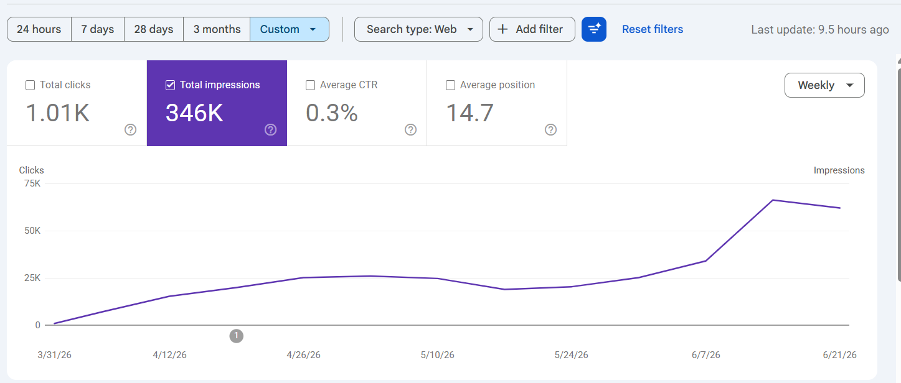Click the 5/10/26 date label
901x383 pixels.
tap(437, 355)
